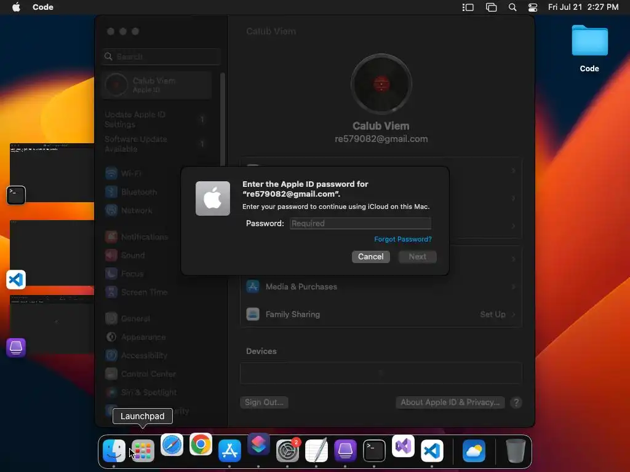Launch Google Chrome from the dock

point(201,444)
